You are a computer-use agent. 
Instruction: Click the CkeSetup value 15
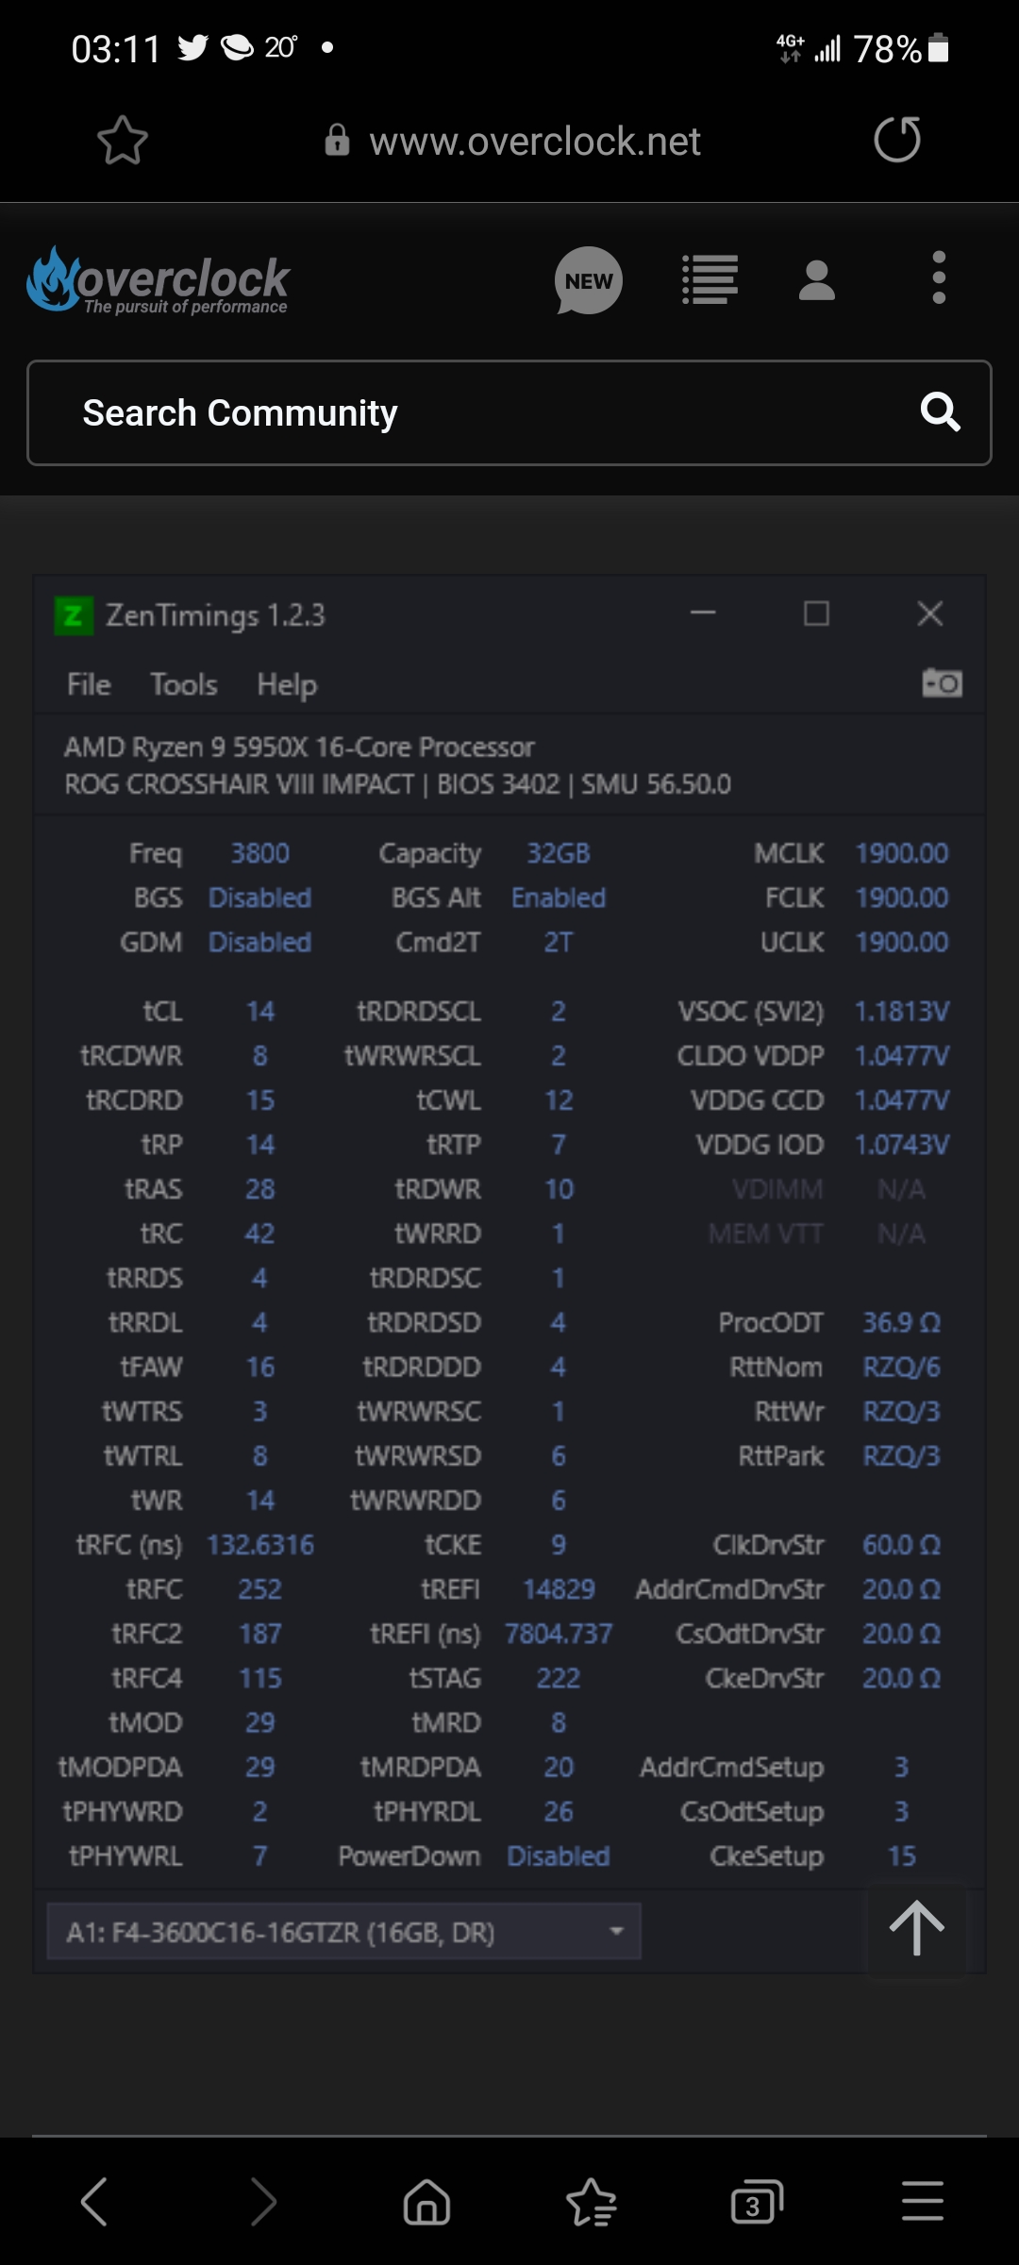[x=902, y=1856]
